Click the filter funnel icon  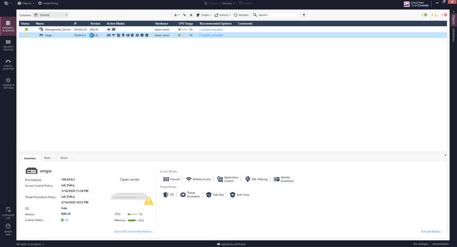[304, 15]
